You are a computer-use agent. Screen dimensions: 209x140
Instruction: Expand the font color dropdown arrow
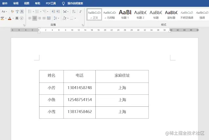(x=13, y=18)
